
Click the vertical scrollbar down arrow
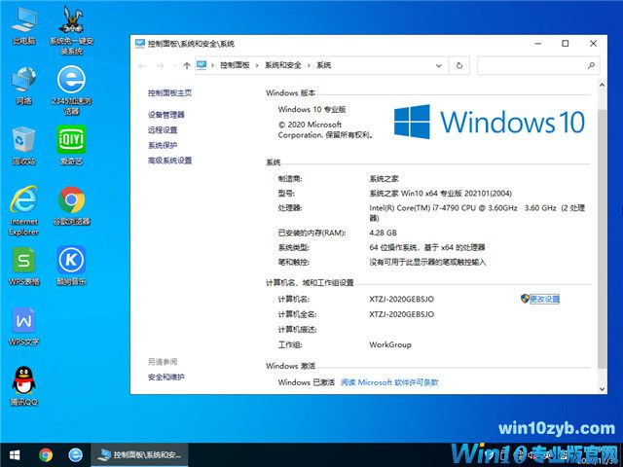602,389
